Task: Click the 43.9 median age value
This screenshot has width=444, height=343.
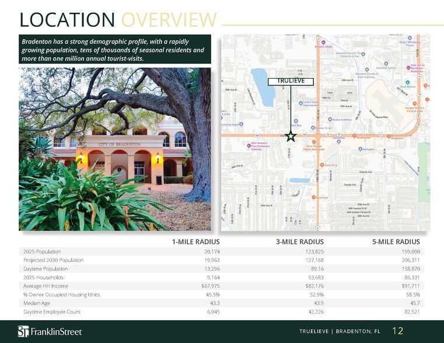Action: [319, 303]
